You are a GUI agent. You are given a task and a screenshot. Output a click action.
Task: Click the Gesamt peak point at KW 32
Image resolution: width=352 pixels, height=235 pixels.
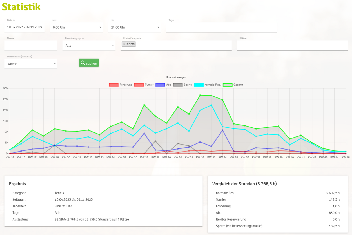tap(200, 95)
